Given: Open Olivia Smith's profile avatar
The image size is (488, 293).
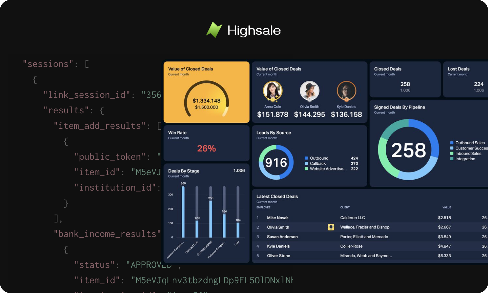Looking at the screenshot, I should 310,91.
